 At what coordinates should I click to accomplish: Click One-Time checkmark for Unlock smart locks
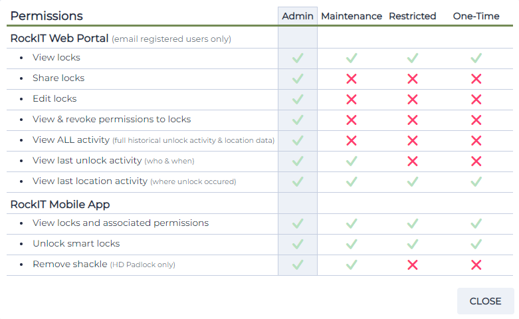(x=476, y=244)
